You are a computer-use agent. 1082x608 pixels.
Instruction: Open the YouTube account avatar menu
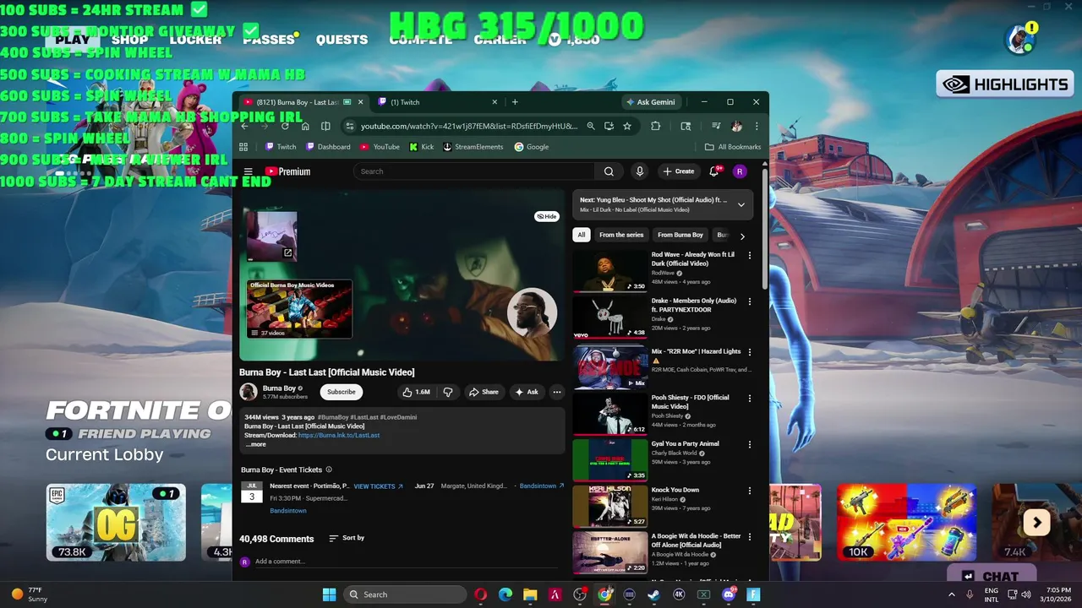(x=740, y=171)
